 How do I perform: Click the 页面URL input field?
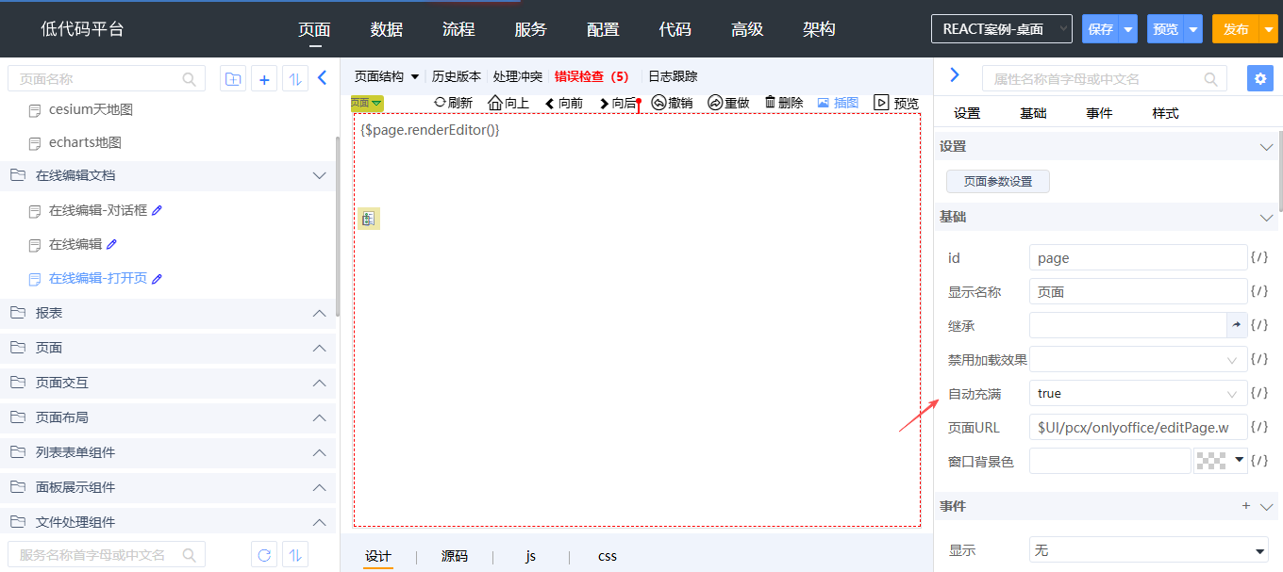tap(1138, 428)
